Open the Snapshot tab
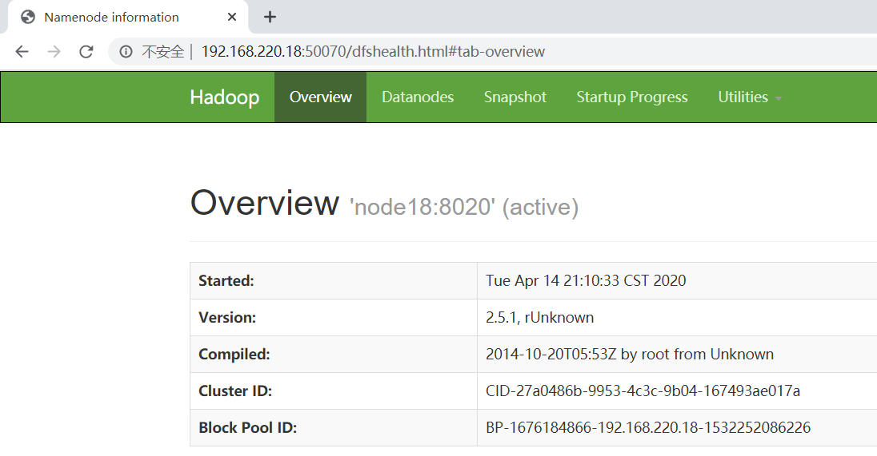The height and width of the screenshot is (456, 877). [x=515, y=97]
